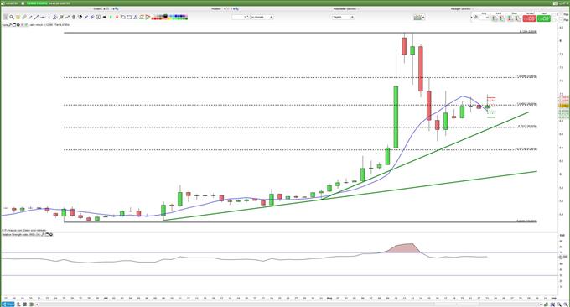
Task: Activate the magnifying glass zoom tool
Action: (x=12, y=17)
